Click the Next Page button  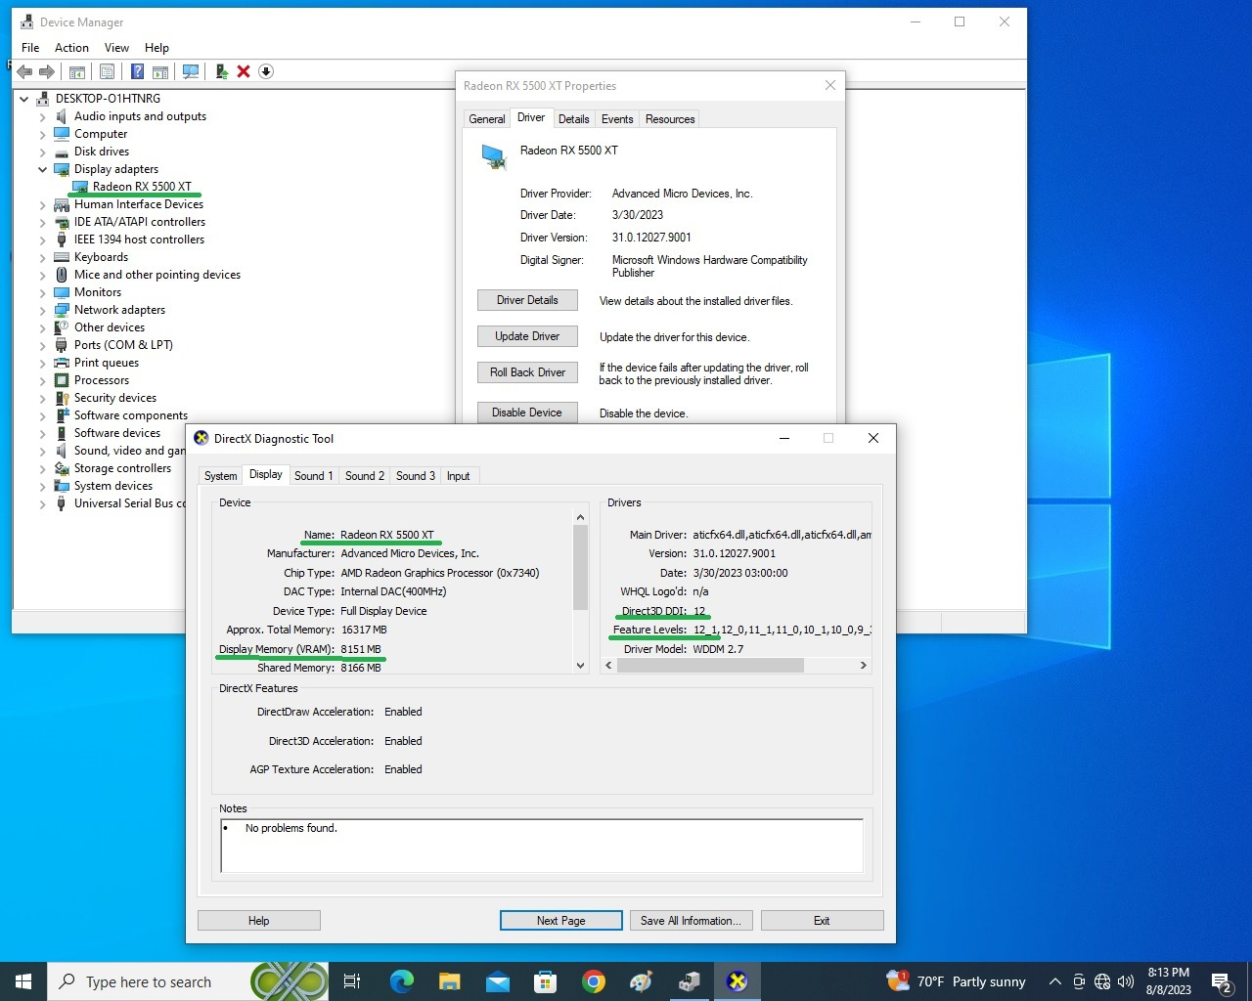coord(560,921)
